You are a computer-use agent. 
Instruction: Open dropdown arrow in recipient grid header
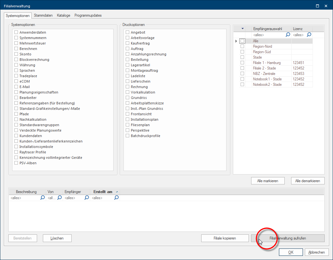coord(242,28)
